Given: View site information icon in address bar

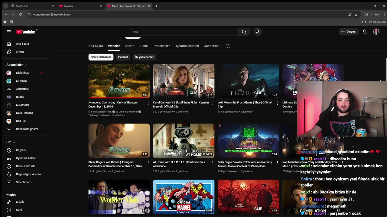Looking at the screenshot, I should (x=29, y=14).
